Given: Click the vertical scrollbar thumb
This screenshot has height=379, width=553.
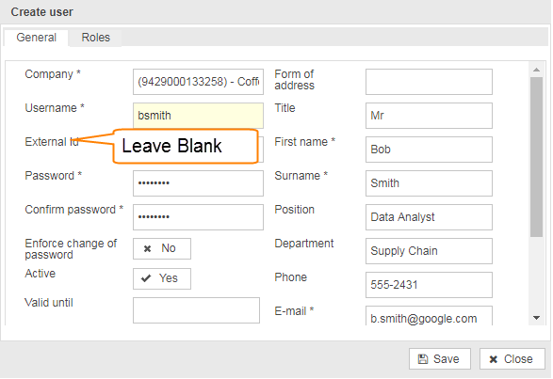Looking at the screenshot, I should 536,157.
